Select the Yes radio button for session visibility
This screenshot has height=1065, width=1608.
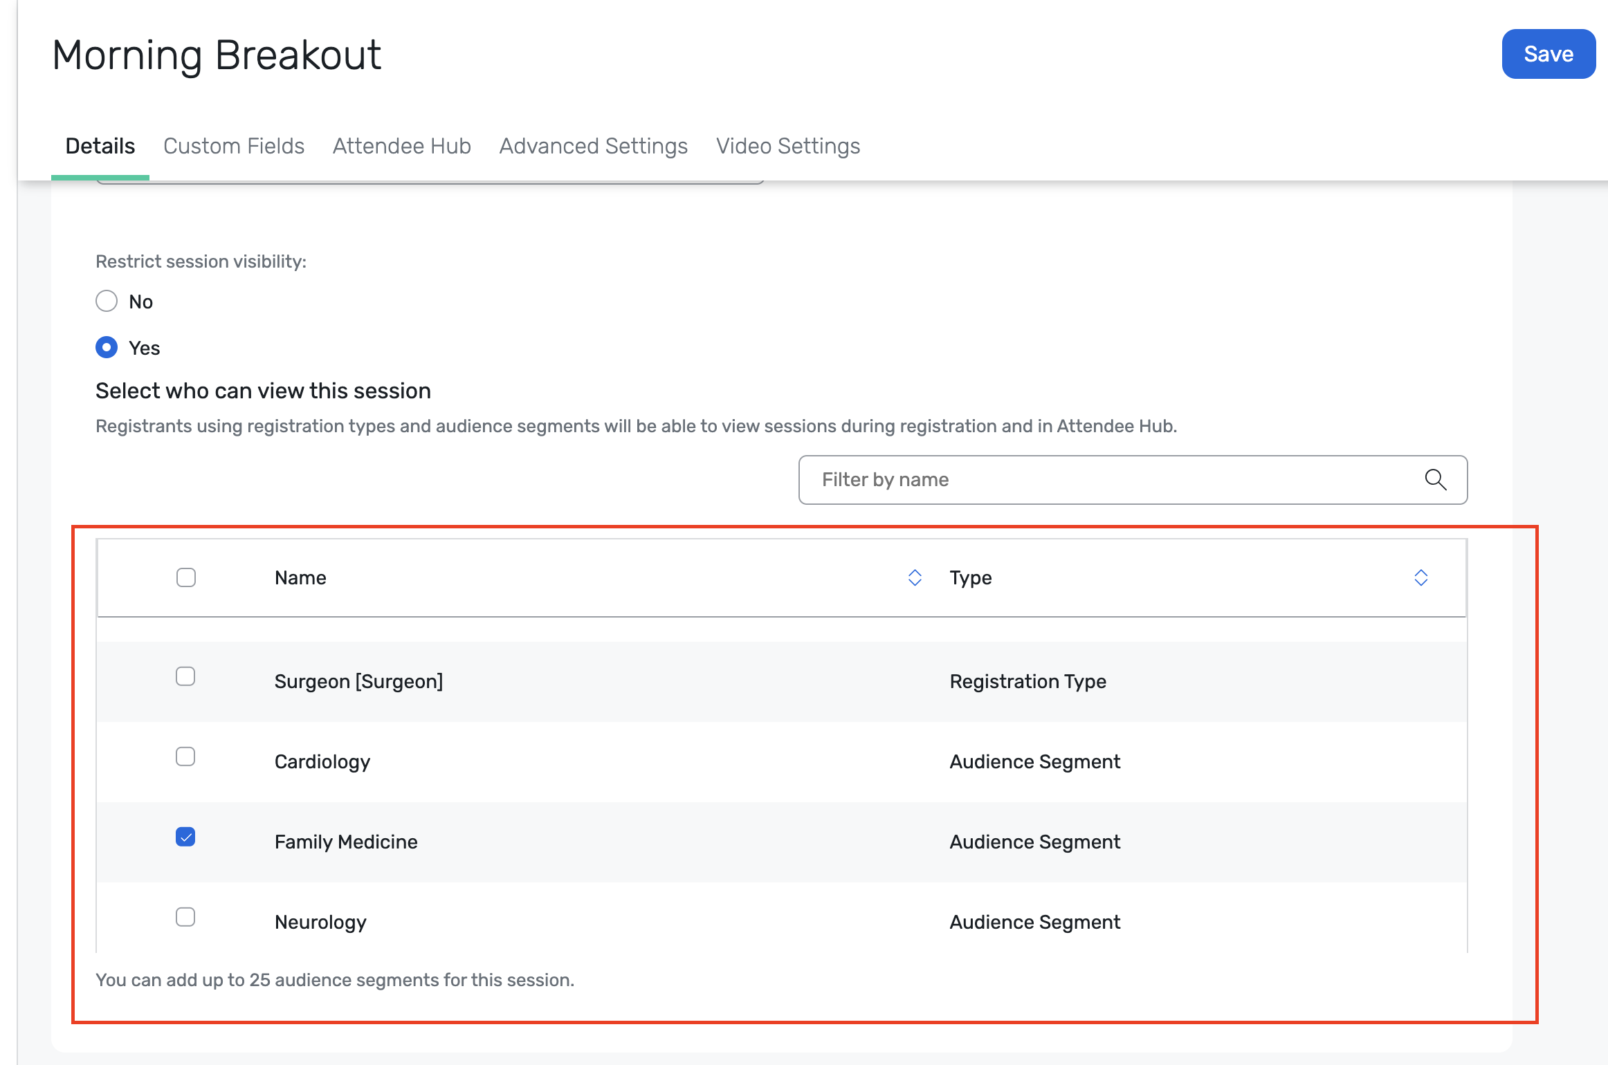(x=107, y=347)
